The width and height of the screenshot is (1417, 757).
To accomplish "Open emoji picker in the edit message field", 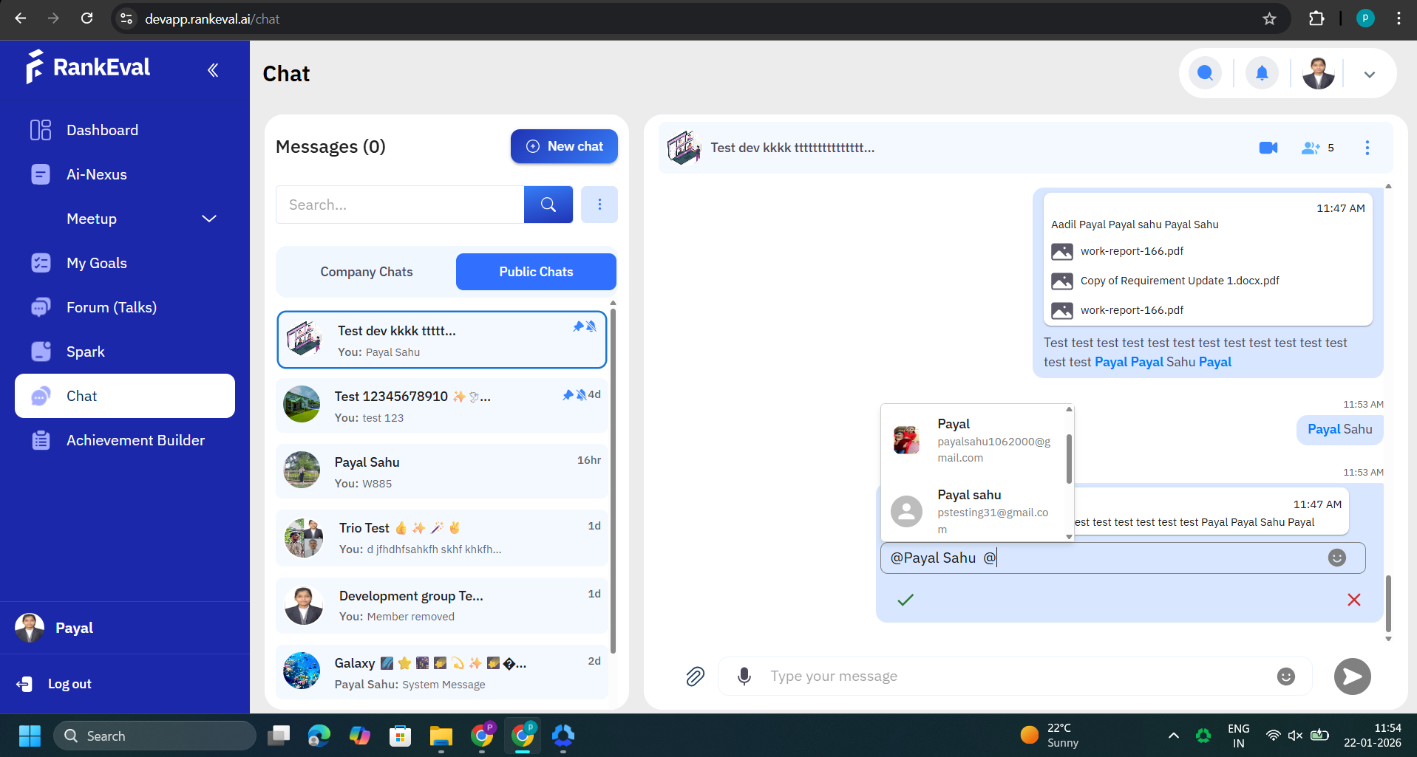I will (1336, 558).
